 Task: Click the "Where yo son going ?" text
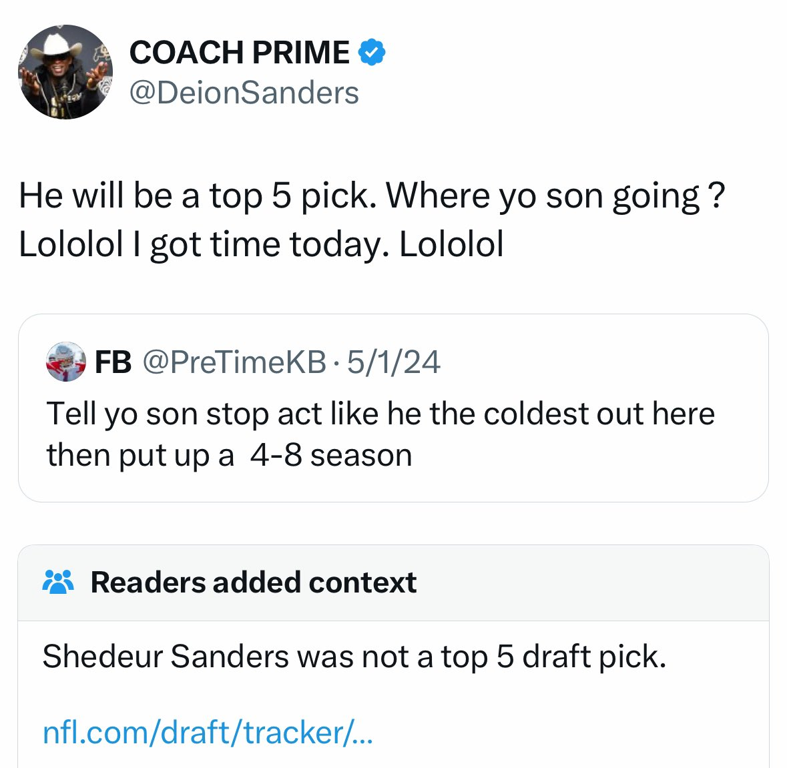click(555, 196)
